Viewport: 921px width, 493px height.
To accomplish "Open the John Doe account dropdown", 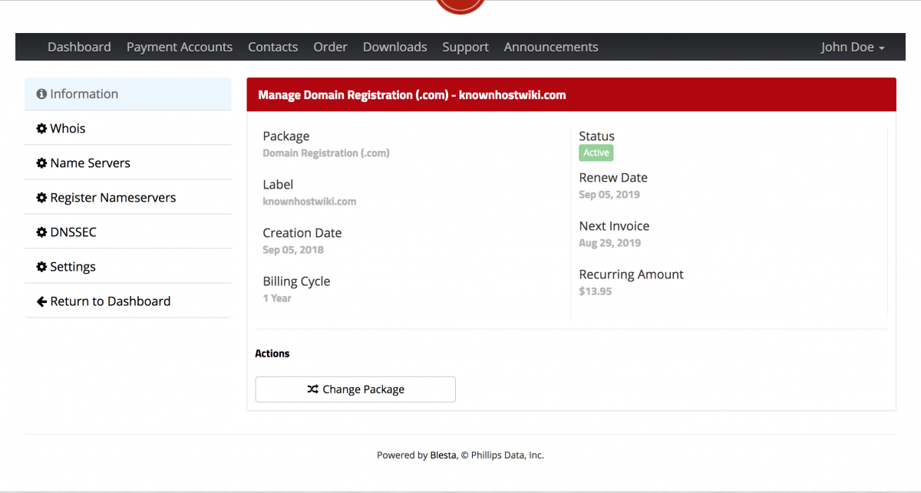I will tap(847, 47).
